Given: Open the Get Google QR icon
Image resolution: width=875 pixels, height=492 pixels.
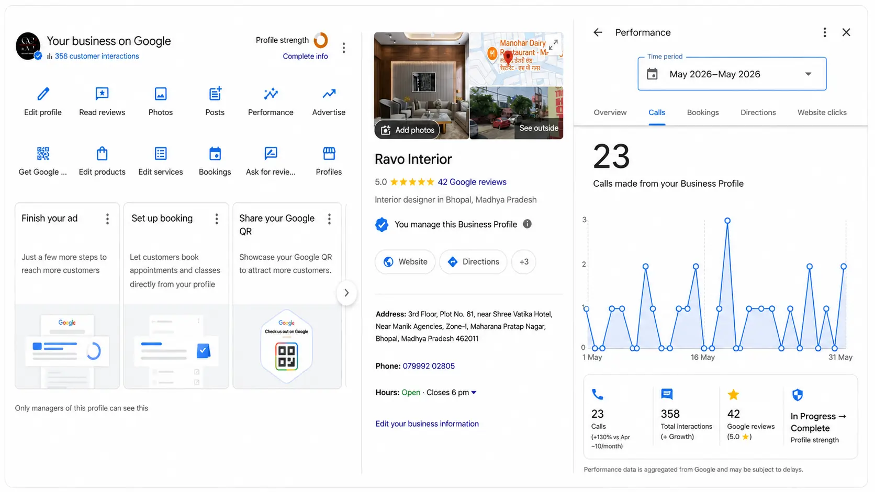Looking at the screenshot, I should [x=43, y=154].
